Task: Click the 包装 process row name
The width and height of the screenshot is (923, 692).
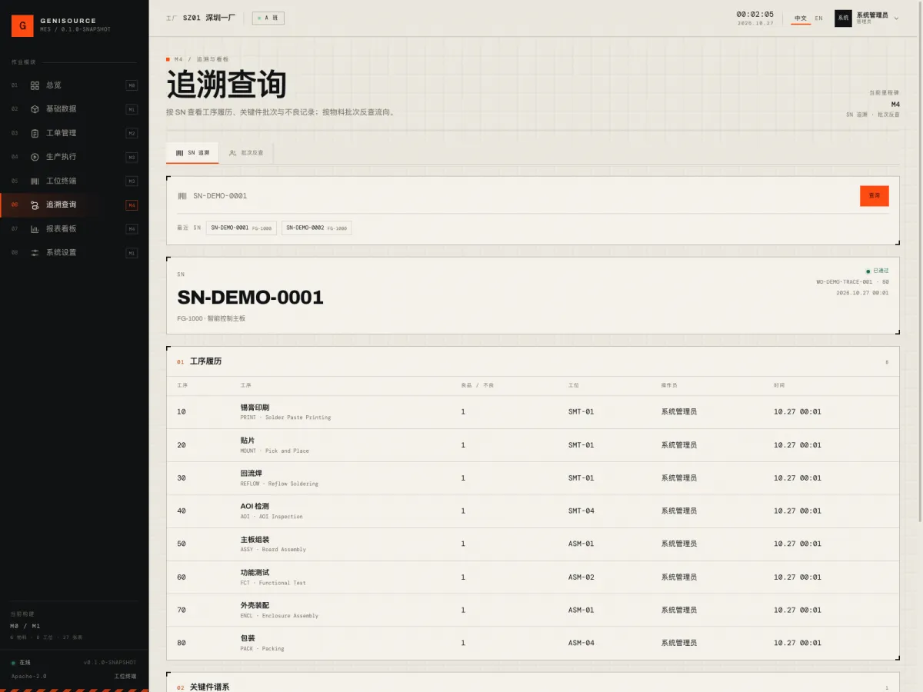Action: click(248, 639)
